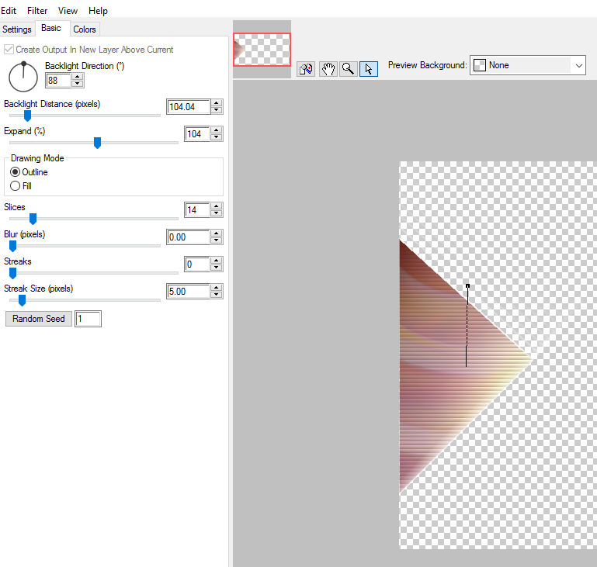Select the arrow pointer tool
The width and height of the screenshot is (597, 567).
coord(369,69)
